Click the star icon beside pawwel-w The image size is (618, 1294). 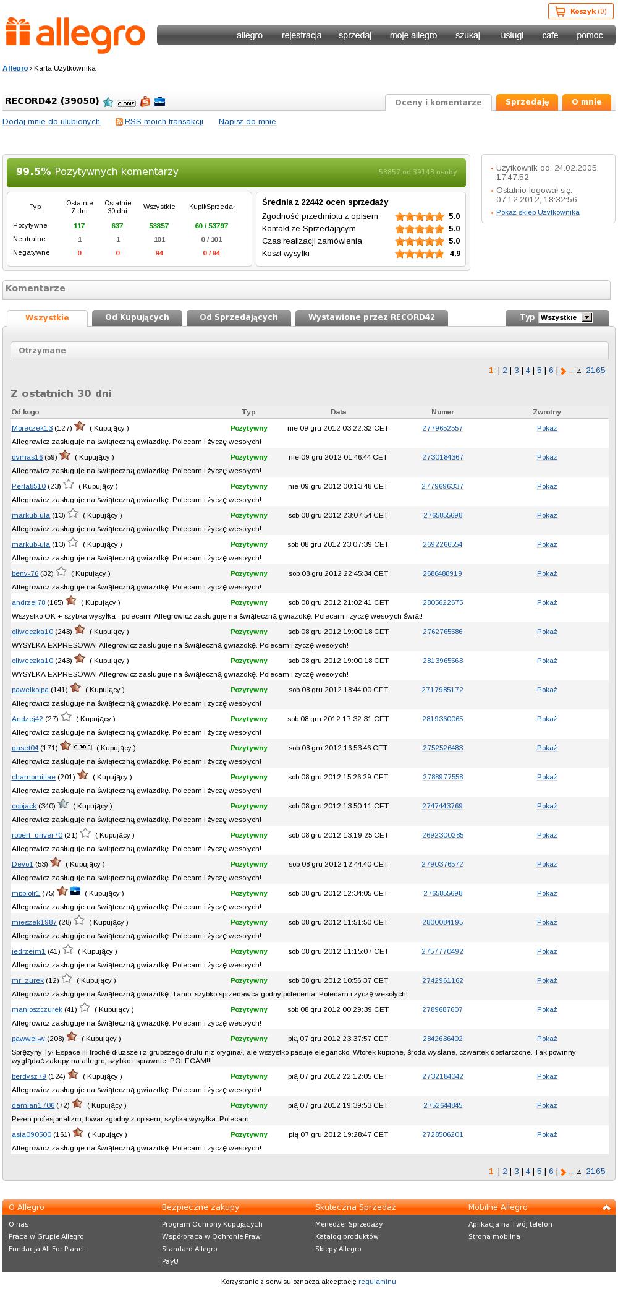pos(72,1037)
